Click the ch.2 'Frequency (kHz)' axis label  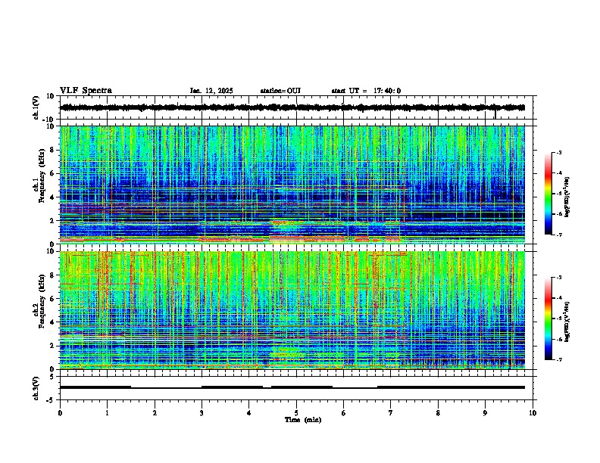click(42, 301)
